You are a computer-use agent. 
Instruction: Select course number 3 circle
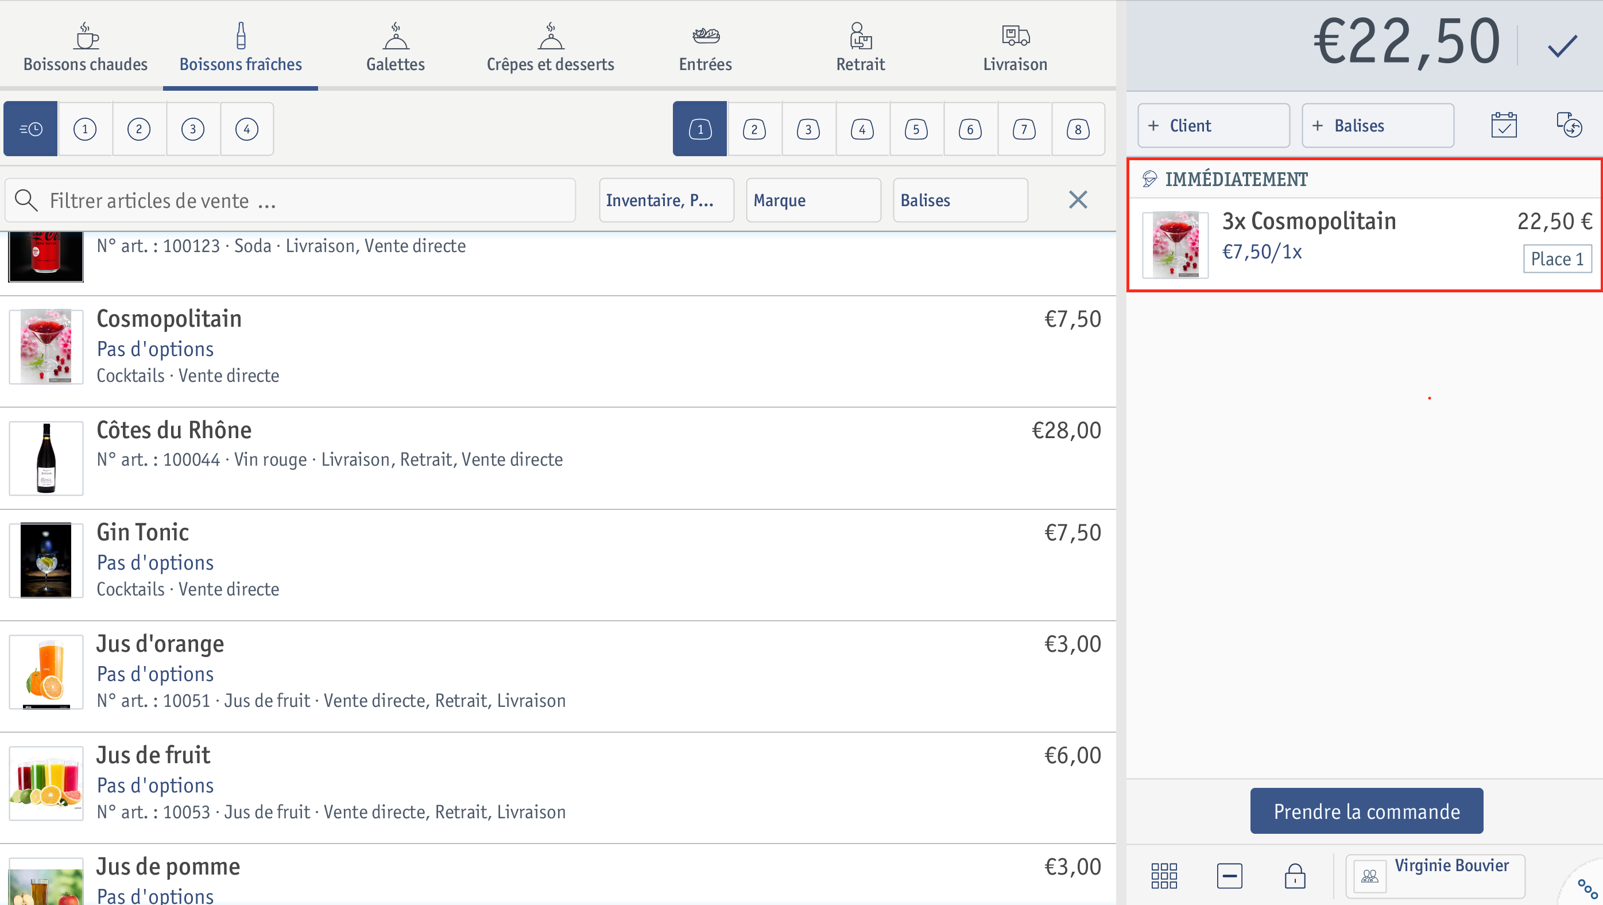193,129
